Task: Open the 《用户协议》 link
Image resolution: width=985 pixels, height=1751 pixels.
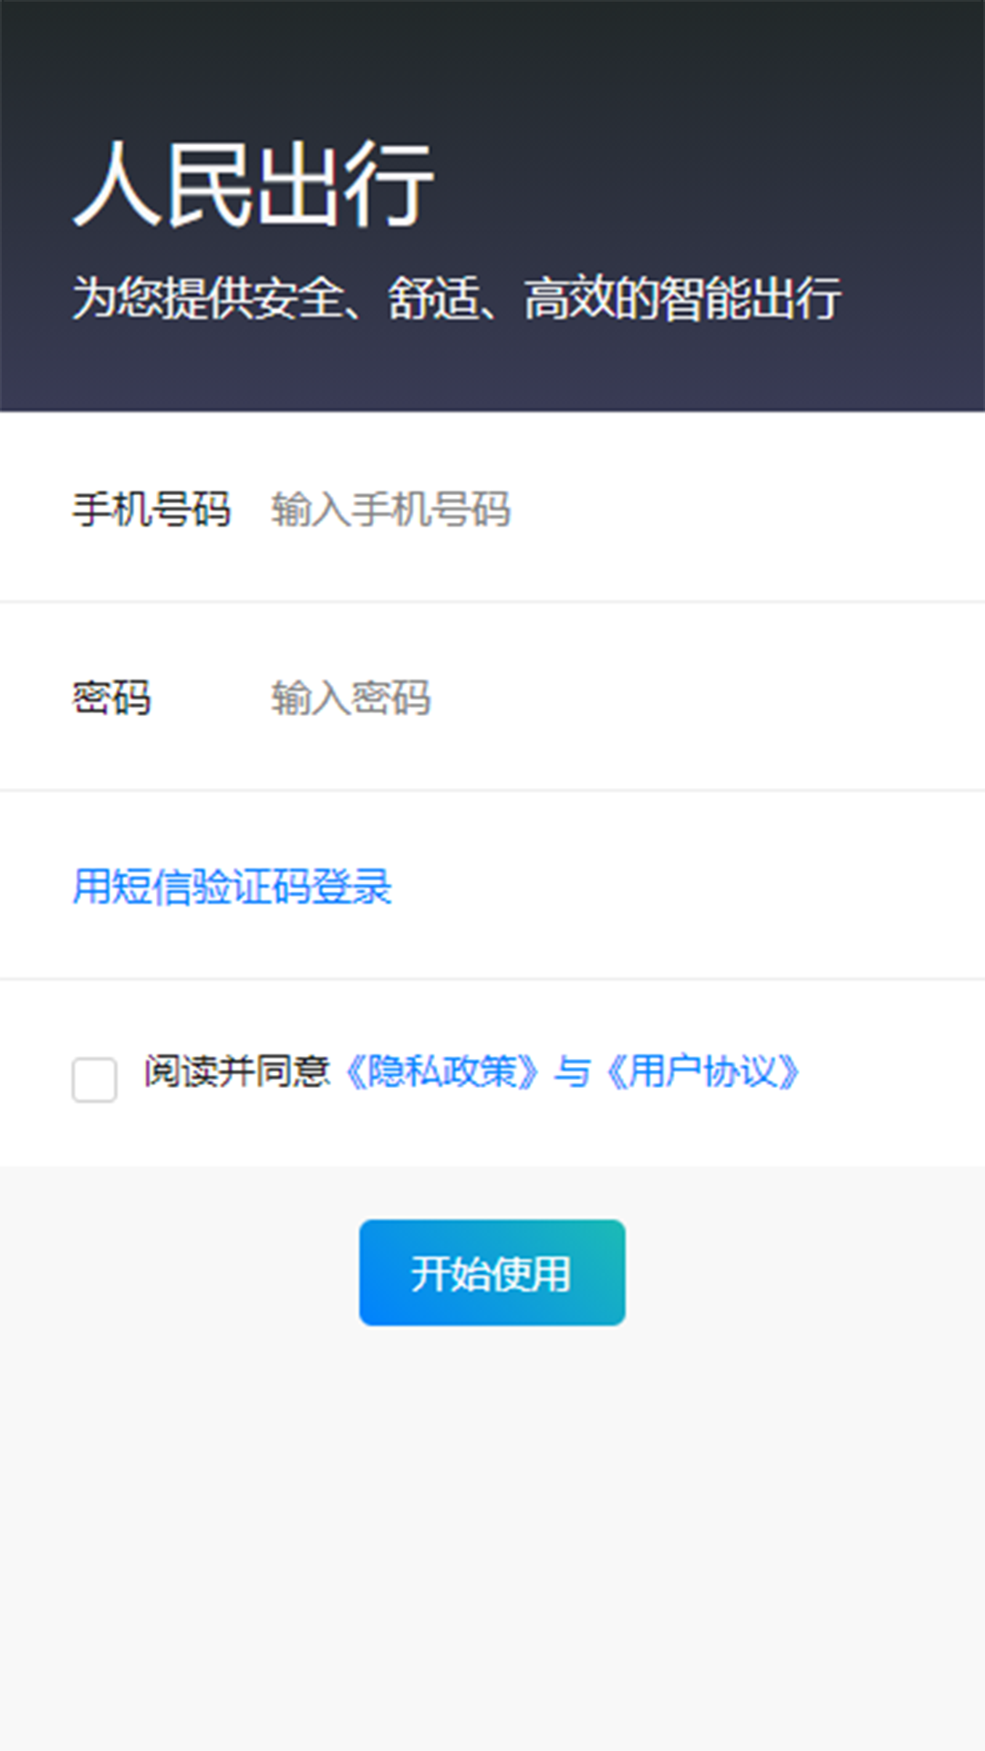Action: [x=703, y=1072]
